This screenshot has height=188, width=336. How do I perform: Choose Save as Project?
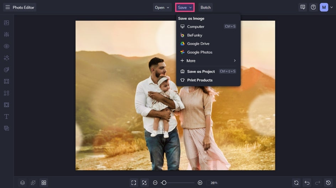(x=208, y=71)
